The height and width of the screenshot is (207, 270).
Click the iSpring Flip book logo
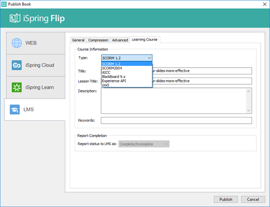15,18
